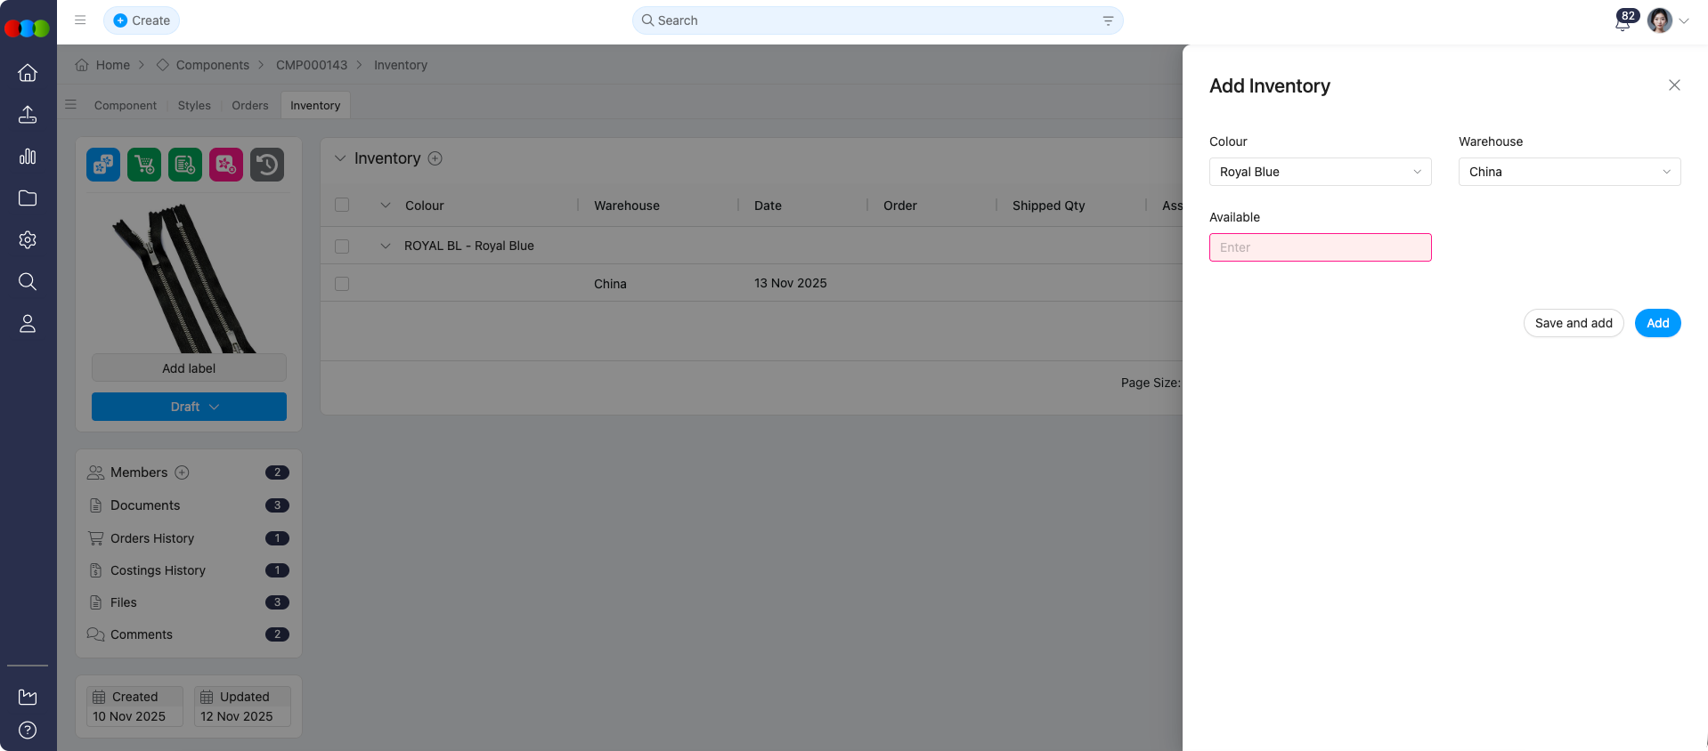
Task: Click the pink component action icon
Action: click(x=226, y=165)
